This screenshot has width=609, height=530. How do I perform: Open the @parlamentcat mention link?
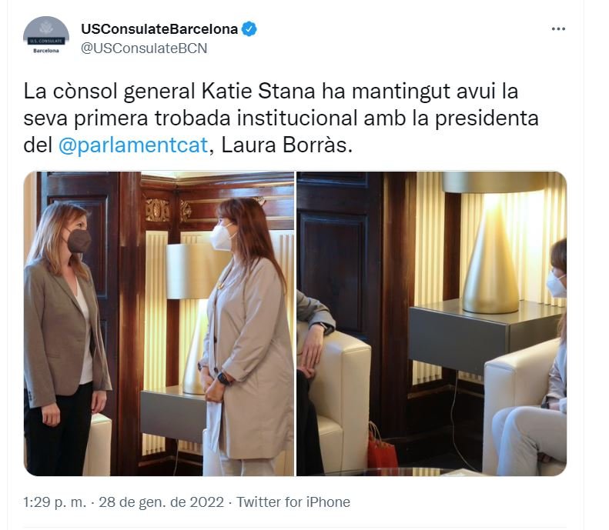pos(132,145)
